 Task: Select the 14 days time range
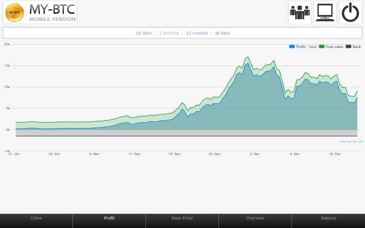click(x=144, y=33)
